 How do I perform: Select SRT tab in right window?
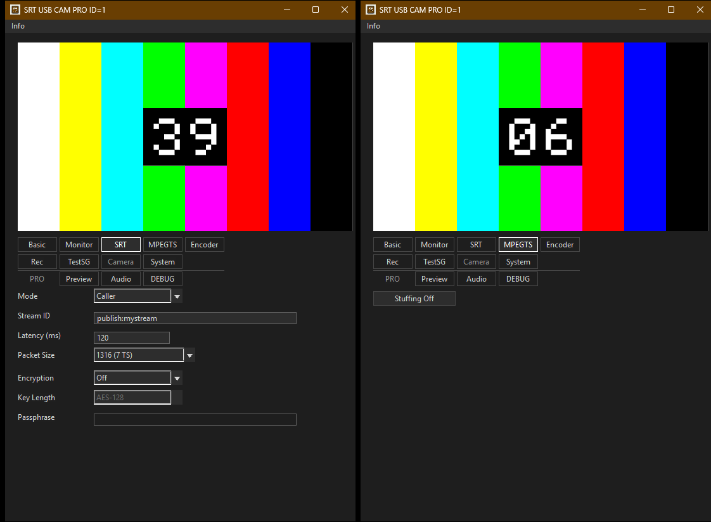[476, 245]
